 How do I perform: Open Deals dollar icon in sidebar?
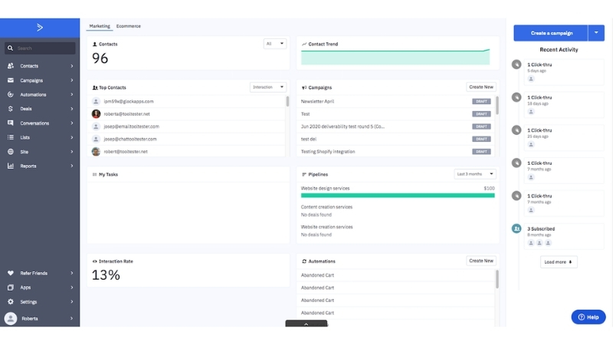tap(11, 109)
